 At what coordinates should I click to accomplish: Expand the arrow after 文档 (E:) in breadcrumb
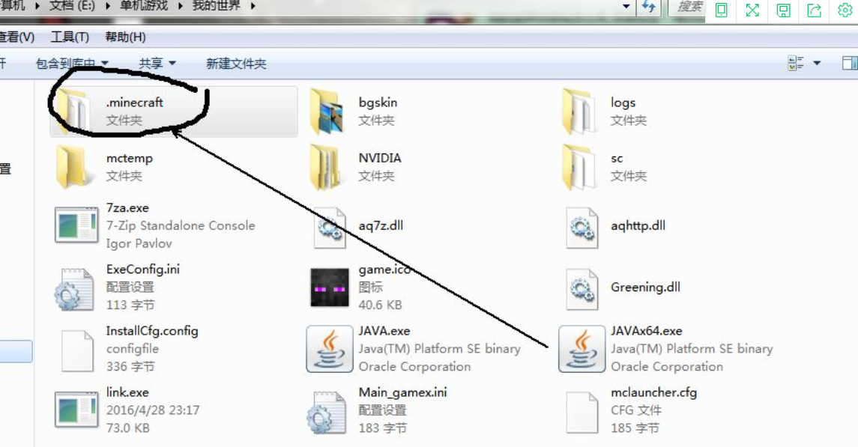click(x=107, y=6)
